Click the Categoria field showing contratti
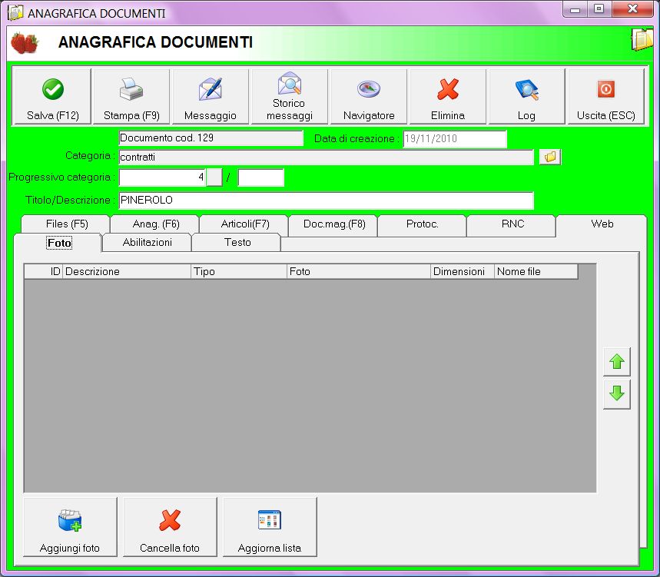This screenshot has width=660, height=577. tap(327, 157)
